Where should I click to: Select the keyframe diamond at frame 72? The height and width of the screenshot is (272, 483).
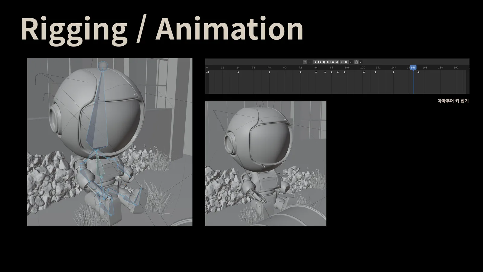[x=300, y=72]
